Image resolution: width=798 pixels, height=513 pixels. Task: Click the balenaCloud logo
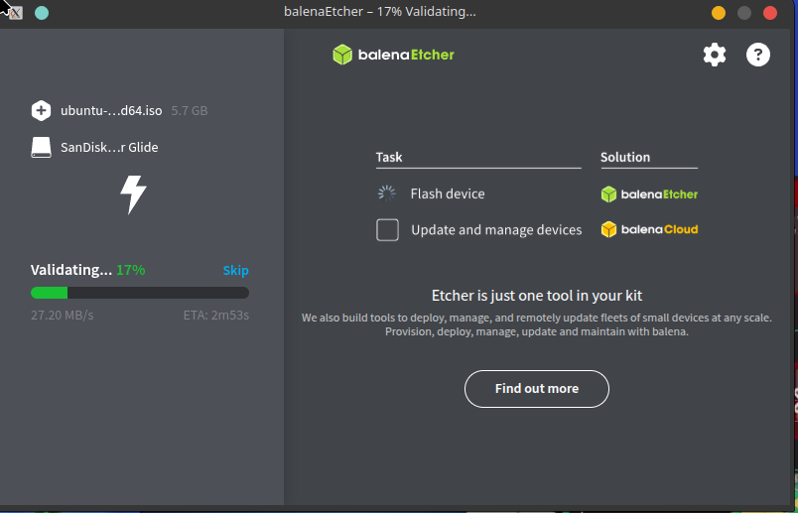[x=649, y=229]
